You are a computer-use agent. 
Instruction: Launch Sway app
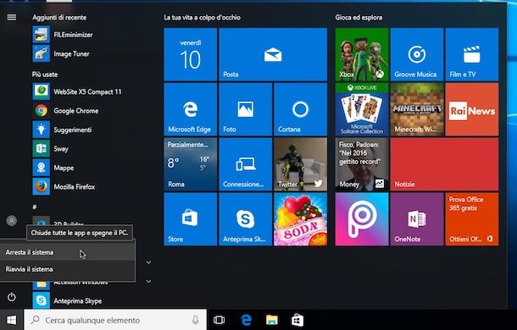point(51,149)
